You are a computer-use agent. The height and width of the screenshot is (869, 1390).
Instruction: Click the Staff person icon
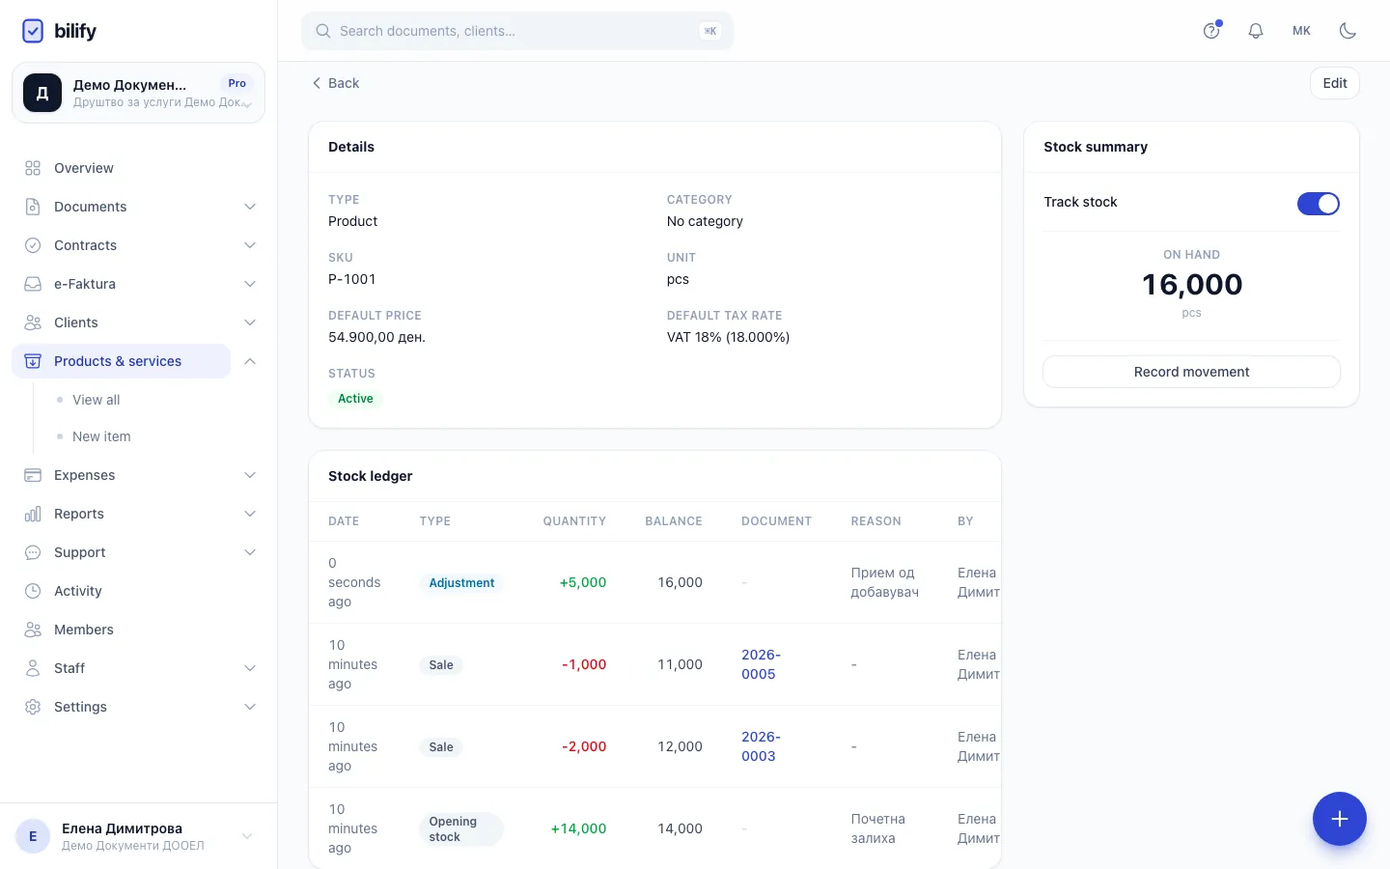[x=33, y=668]
